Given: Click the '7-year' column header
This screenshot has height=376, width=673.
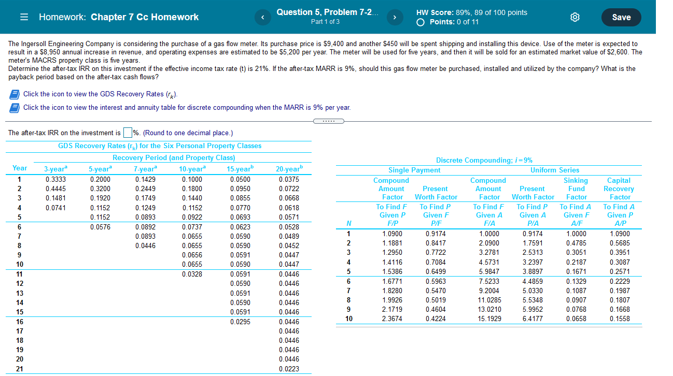Looking at the screenshot, I should (x=145, y=168).
